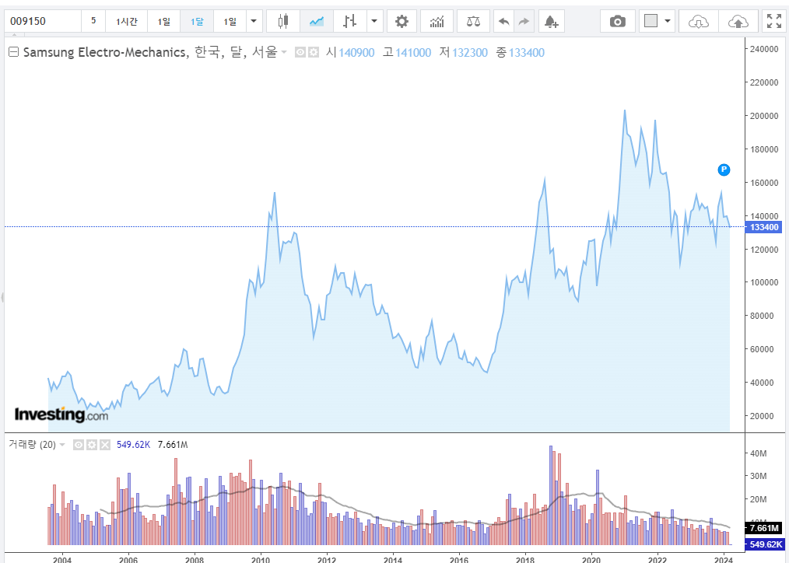Click the compare symbols scale icon

pos(473,21)
